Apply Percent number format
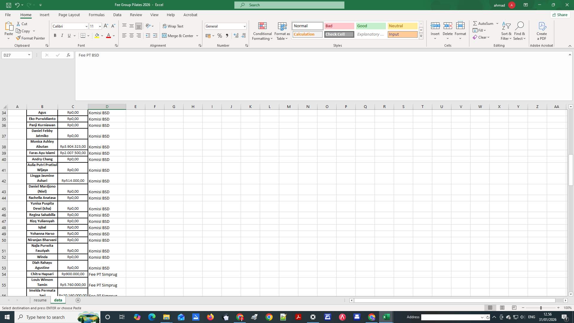The width and height of the screenshot is (574, 323). click(x=220, y=36)
